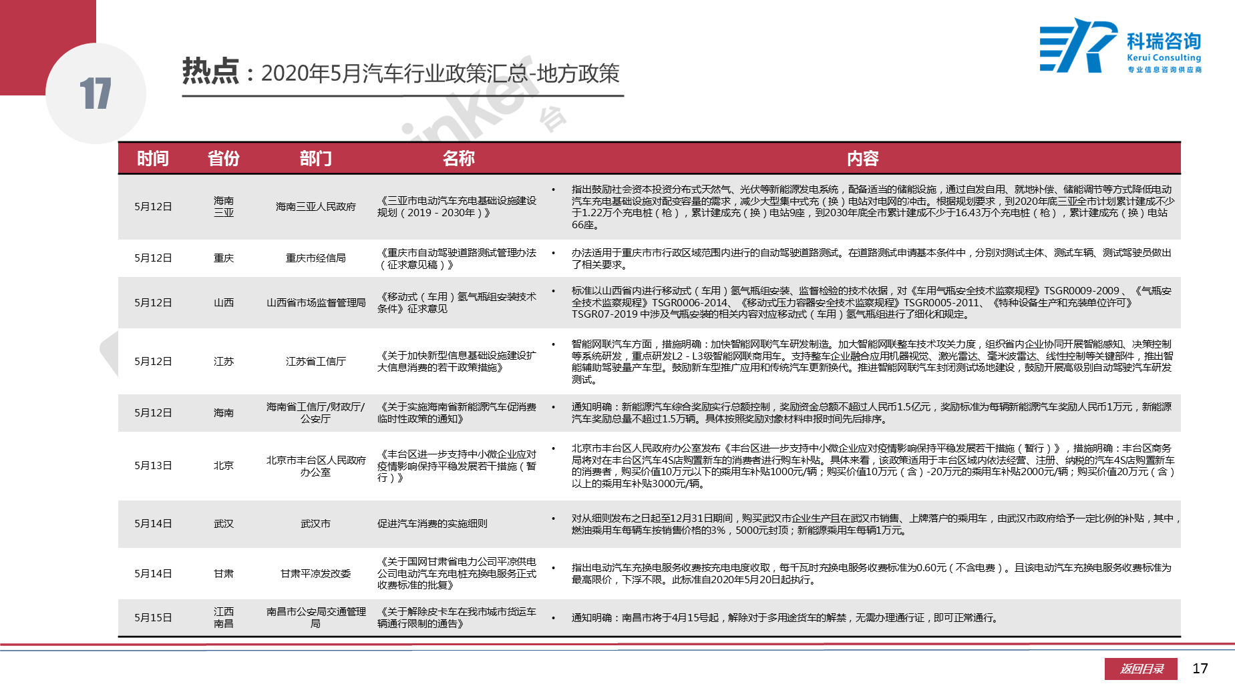Click 北京市丰台区人民政府办公室 department cell
This screenshot has width=1235, height=694.
point(315,466)
